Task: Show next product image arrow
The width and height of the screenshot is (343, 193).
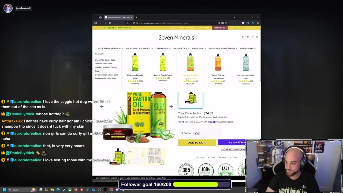Action: pos(171,107)
